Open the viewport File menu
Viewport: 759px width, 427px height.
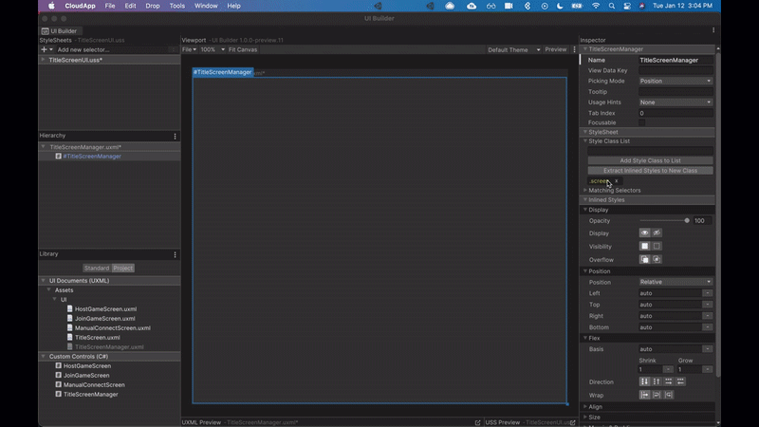pyautogui.click(x=189, y=49)
